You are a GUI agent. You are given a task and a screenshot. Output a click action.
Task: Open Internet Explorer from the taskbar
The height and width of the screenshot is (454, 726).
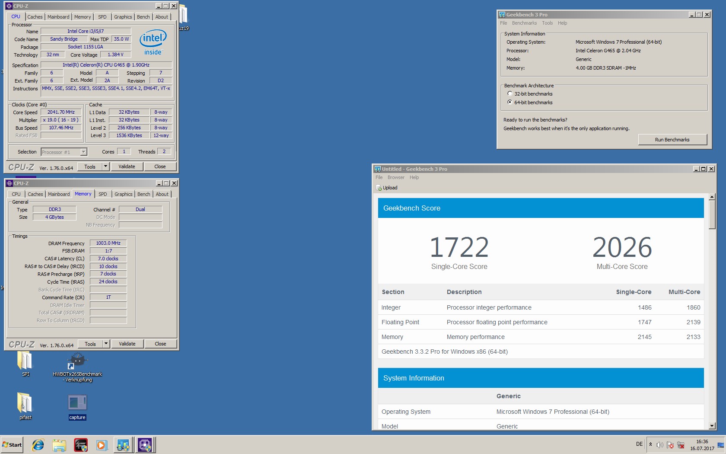(38, 444)
